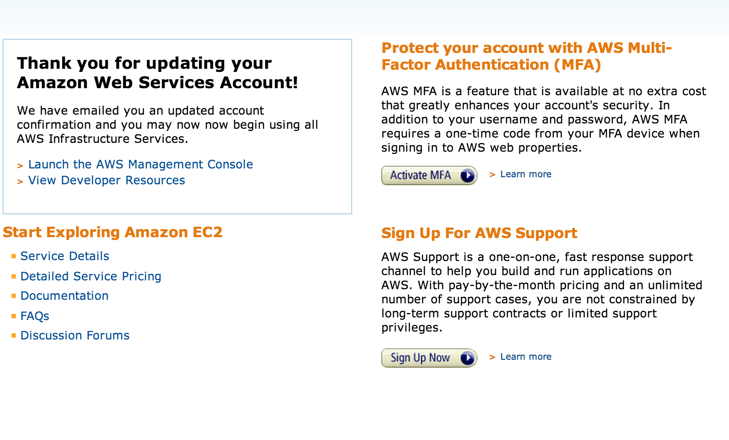
Task: Click orange bullet beside Discussion Forums
Action: pyautogui.click(x=14, y=336)
